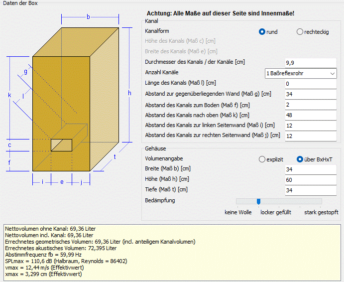Open the 'Anzahl Kanäle' dropdown
This screenshot has height=282, width=344.
[301, 74]
